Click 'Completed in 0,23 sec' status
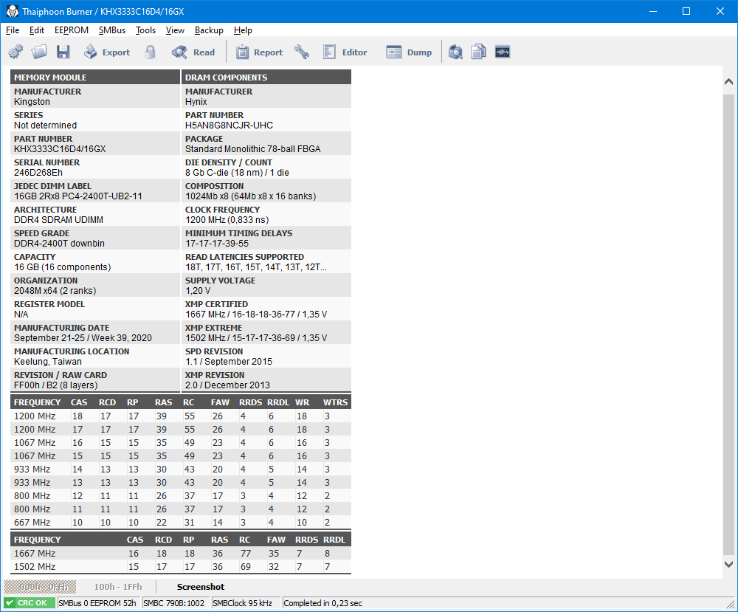This screenshot has height=612, width=738. click(323, 603)
